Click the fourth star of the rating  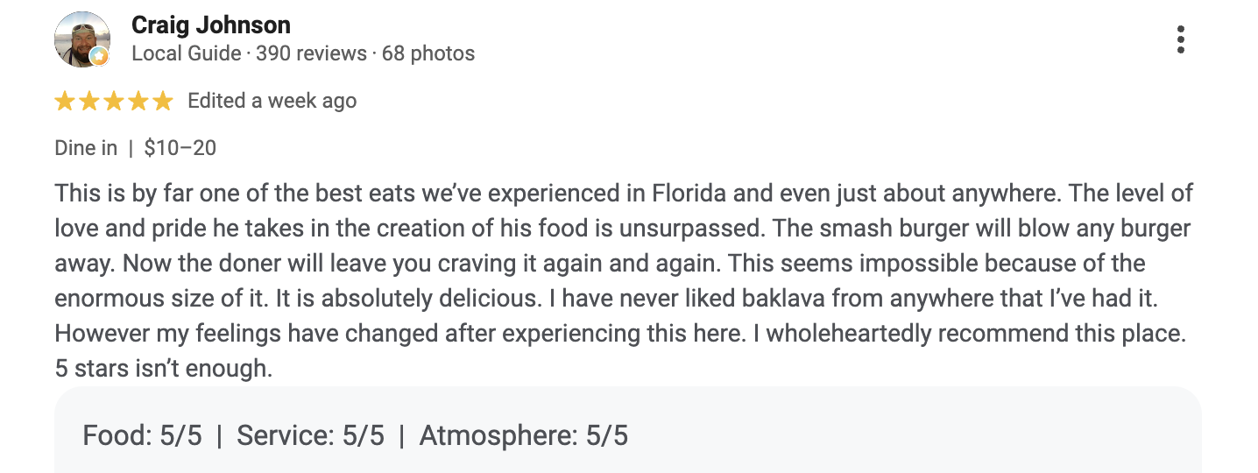coord(138,102)
